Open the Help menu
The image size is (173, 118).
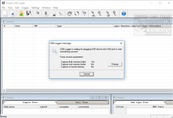(x=55, y=8)
